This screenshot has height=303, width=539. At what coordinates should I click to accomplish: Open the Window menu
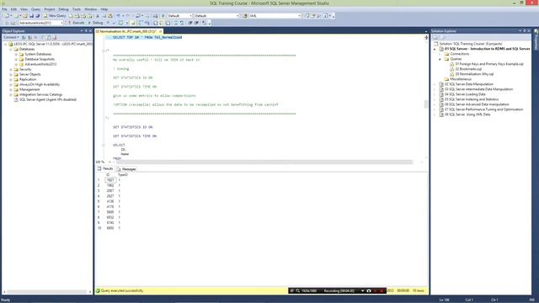[90, 9]
